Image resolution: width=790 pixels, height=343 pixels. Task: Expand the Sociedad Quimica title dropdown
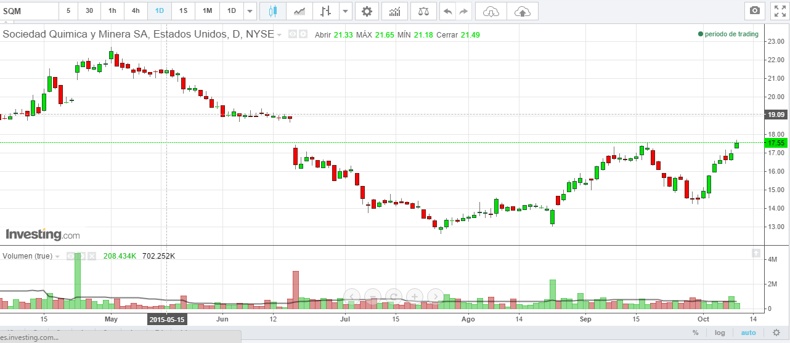(280, 35)
